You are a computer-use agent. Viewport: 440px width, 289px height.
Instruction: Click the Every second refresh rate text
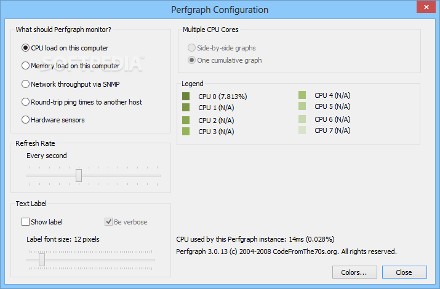(x=47, y=156)
